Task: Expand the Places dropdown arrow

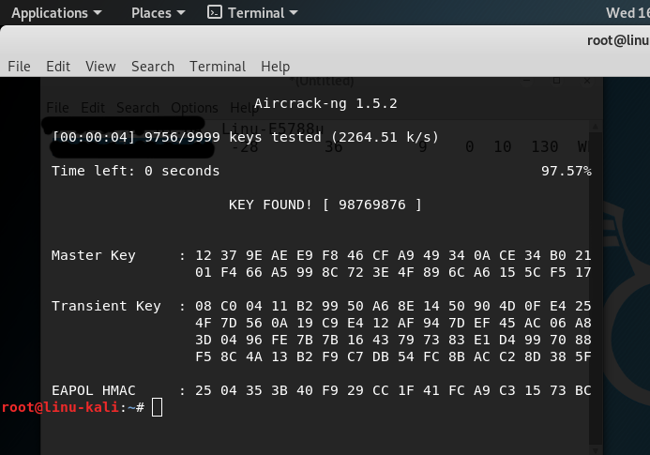Action: tap(181, 13)
